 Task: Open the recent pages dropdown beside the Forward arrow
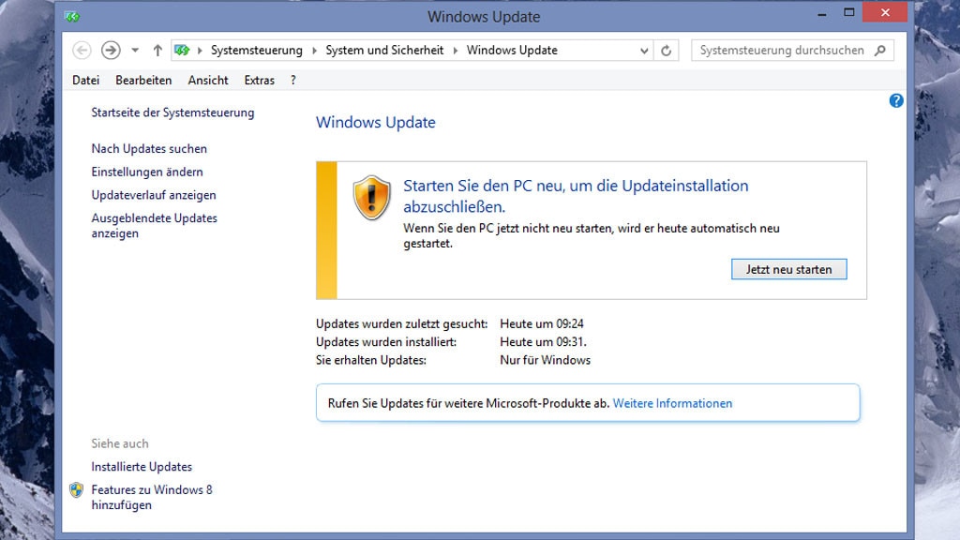134,50
